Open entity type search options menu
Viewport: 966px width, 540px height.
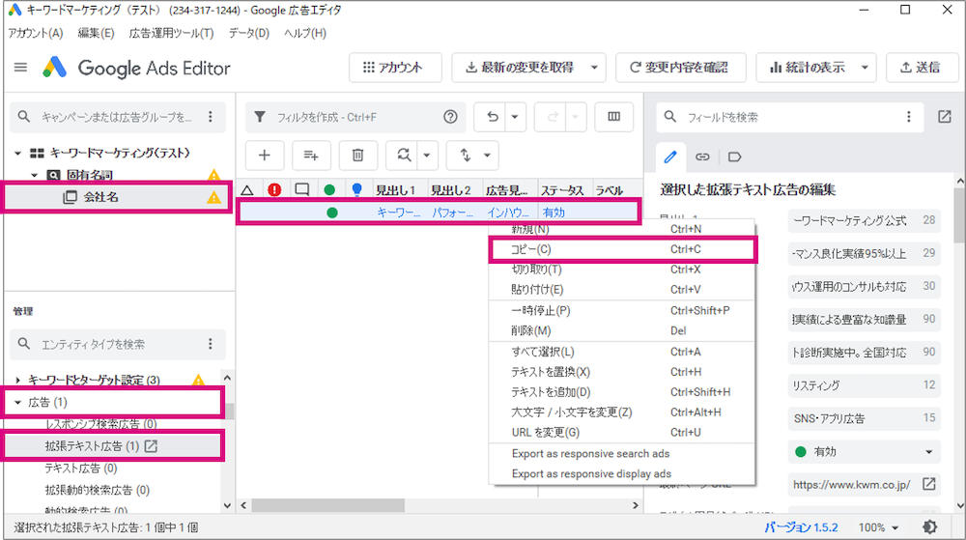tap(211, 344)
